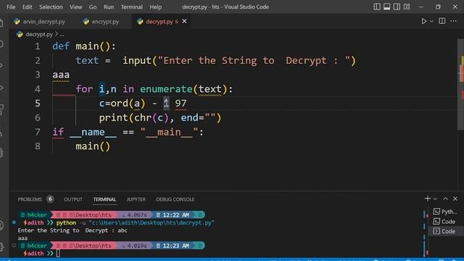Open the Go menu
Image resolution: width=464 pixels, height=261 pixels.
click(x=93, y=7)
